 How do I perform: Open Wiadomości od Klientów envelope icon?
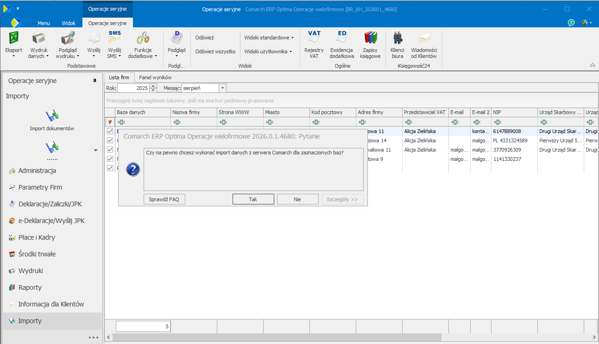[x=424, y=38]
